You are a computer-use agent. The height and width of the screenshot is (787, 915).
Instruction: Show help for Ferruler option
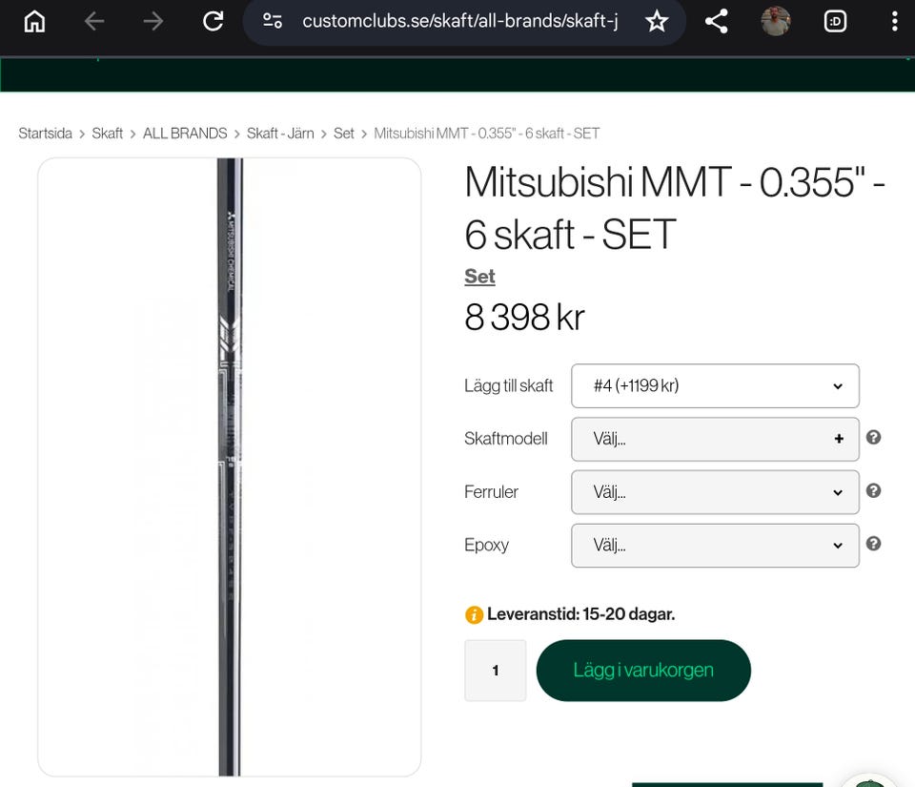(x=874, y=490)
